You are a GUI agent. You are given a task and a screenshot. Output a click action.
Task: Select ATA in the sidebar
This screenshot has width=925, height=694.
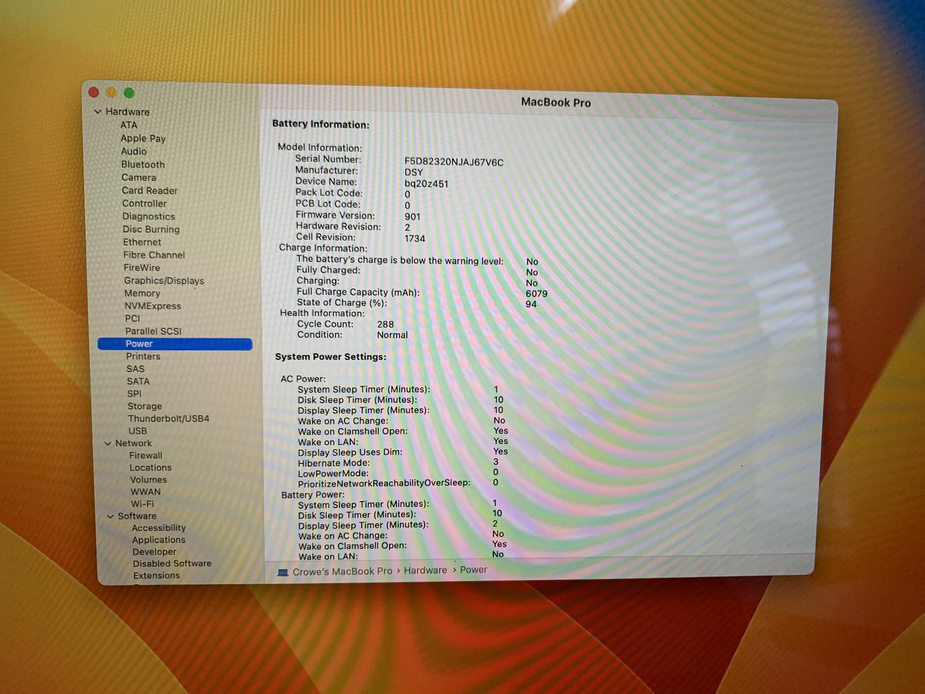[129, 125]
